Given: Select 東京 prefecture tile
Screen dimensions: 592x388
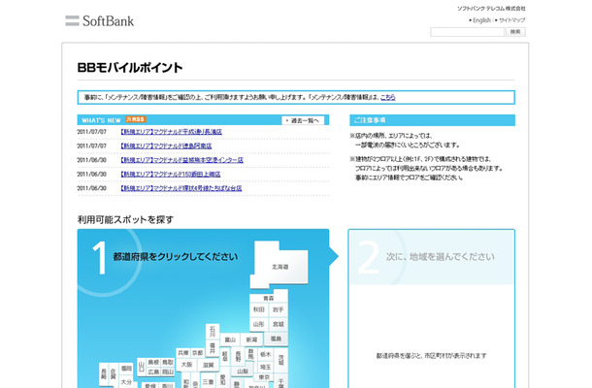Looking at the screenshot, I should coord(264,377).
